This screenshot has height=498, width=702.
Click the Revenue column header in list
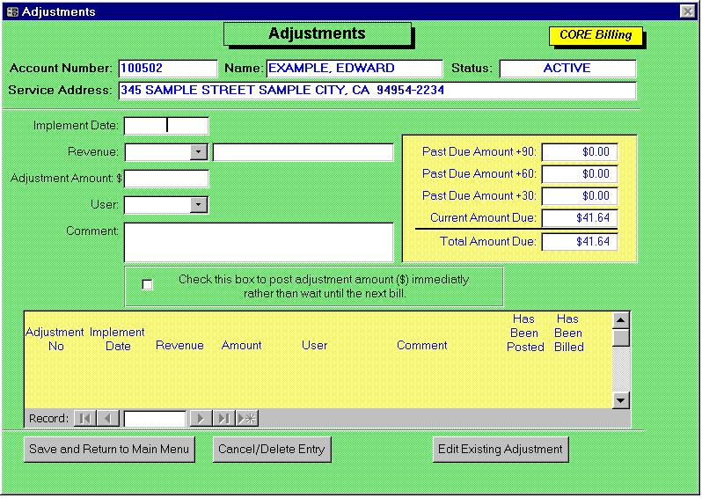click(x=179, y=345)
